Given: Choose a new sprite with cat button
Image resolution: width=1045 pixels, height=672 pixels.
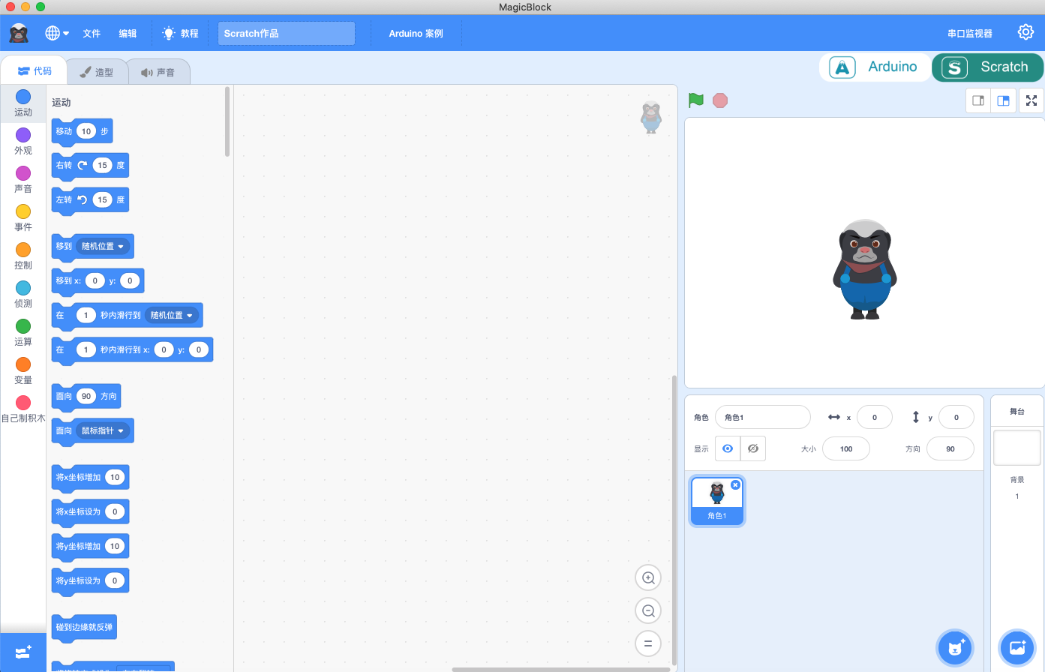Looking at the screenshot, I should tap(955, 647).
